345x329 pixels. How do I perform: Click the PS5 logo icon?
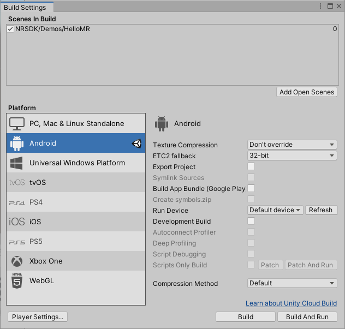(x=17, y=242)
